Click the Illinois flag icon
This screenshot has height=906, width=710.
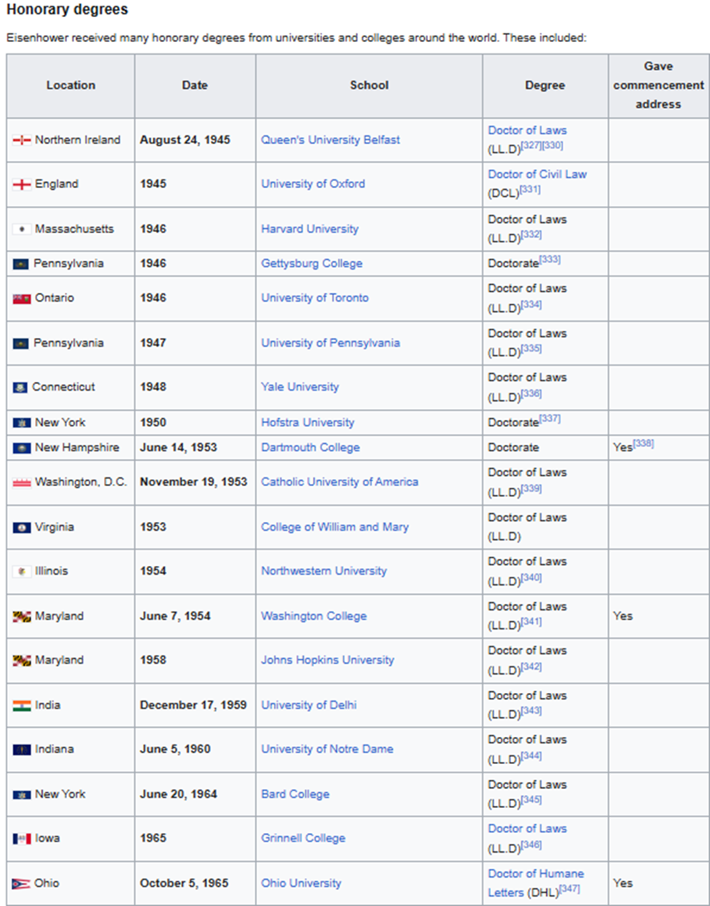point(22,571)
